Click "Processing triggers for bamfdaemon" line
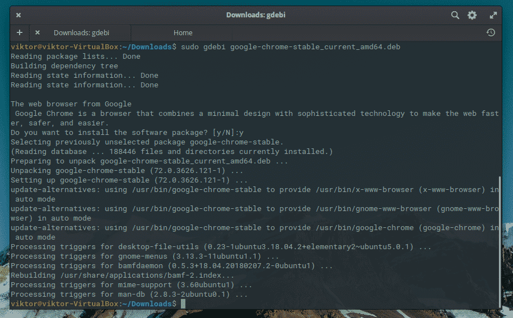513x318 pixels. (171, 266)
